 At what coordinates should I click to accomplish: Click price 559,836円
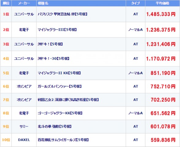click(x=163, y=140)
